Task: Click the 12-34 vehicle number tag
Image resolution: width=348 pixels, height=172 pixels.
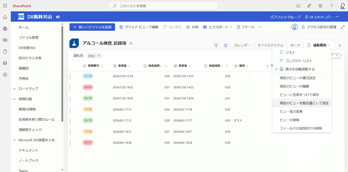Action: 88,76
